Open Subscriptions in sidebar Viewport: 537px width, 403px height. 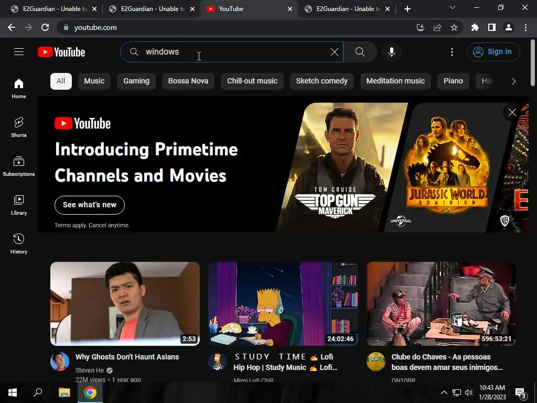tap(19, 166)
